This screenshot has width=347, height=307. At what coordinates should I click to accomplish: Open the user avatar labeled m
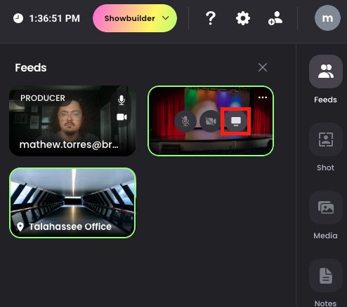click(x=327, y=18)
